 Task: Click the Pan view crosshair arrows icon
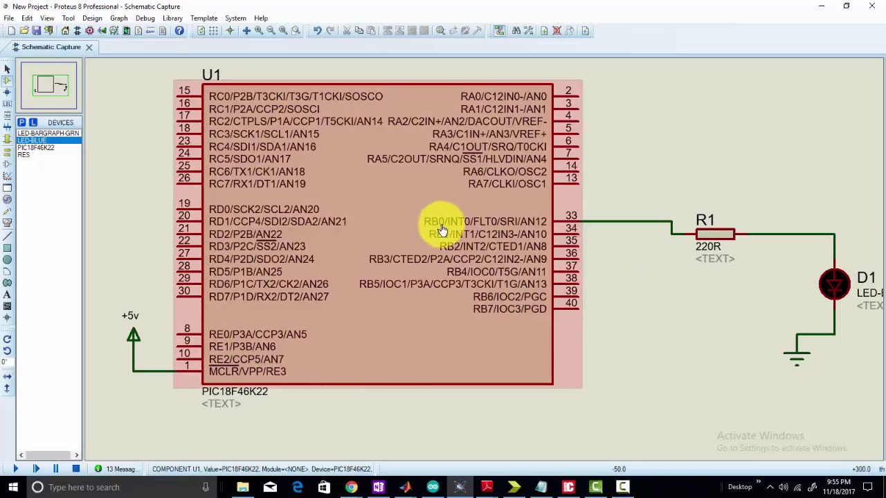(246, 30)
